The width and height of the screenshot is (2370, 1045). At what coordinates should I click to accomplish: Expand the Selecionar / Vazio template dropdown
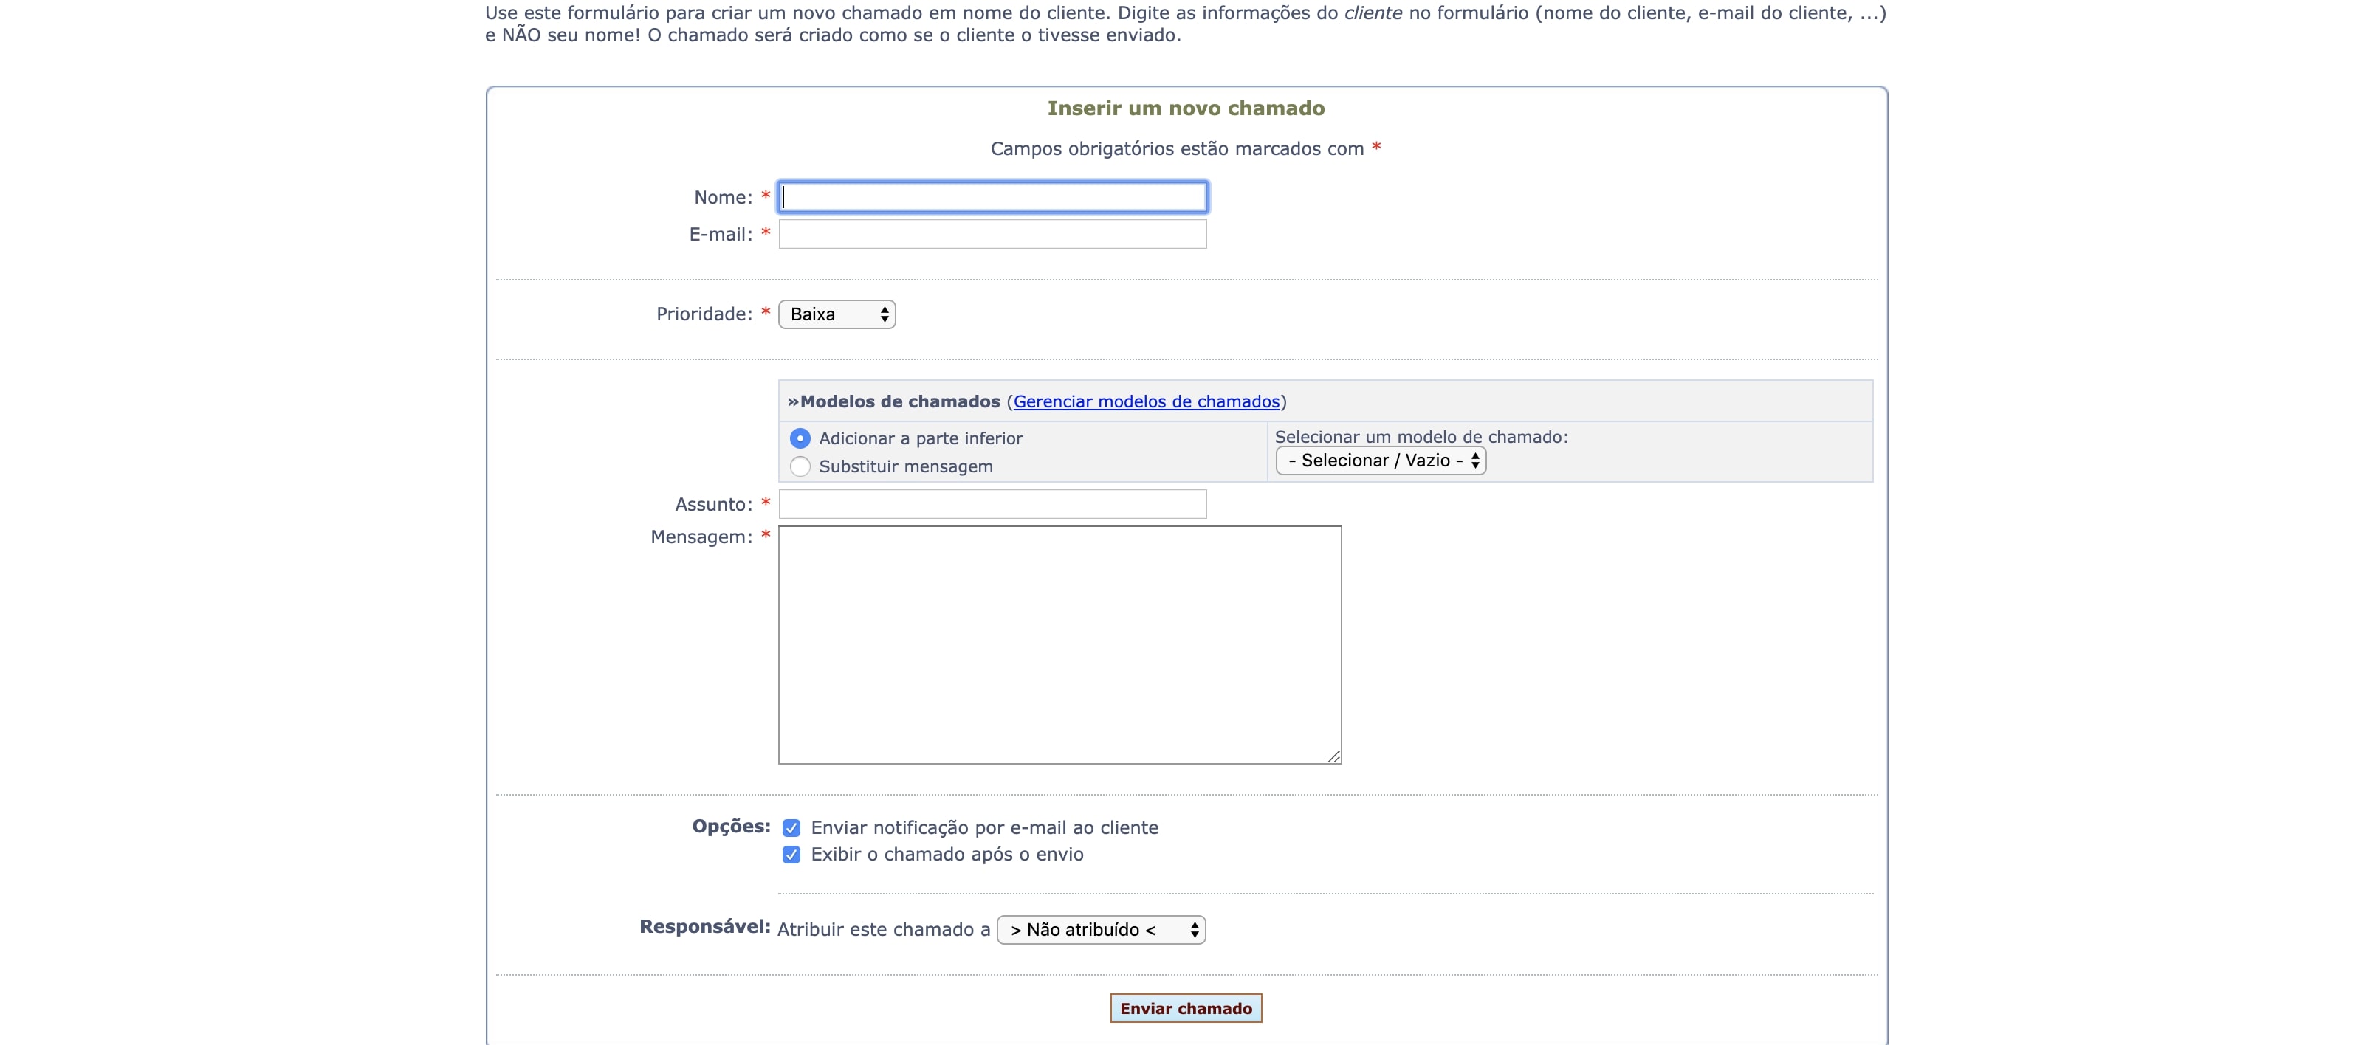pyautogui.click(x=1379, y=461)
